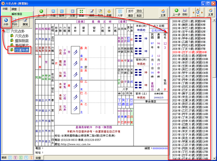Open the 參數 parameters tool
This screenshot has width=217, height=161.
click(x=109, y=13)
